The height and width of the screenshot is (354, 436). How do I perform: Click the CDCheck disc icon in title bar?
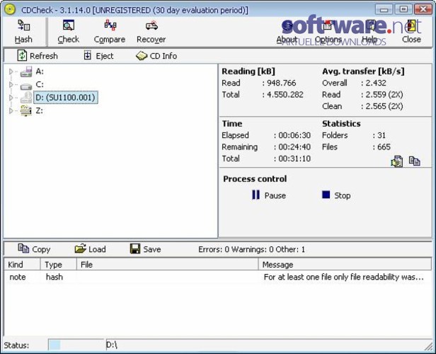pyautogui.click(x=9, y=9)
